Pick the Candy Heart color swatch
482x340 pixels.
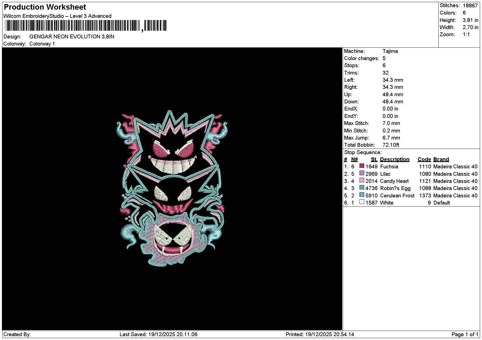point(362,180)
